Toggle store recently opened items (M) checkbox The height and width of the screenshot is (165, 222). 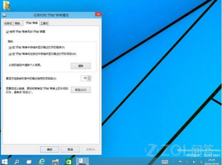point(10,54)
